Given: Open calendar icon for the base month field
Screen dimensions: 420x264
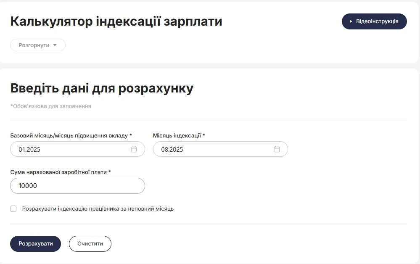Looking at the screenshot, I should point(134,149).
